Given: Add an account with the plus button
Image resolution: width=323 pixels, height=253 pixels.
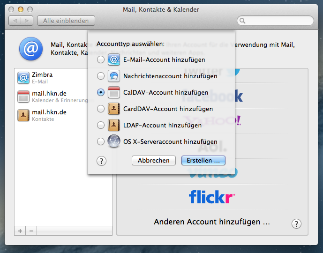Looking at the screenshot, I should click(x=20, y=231).
